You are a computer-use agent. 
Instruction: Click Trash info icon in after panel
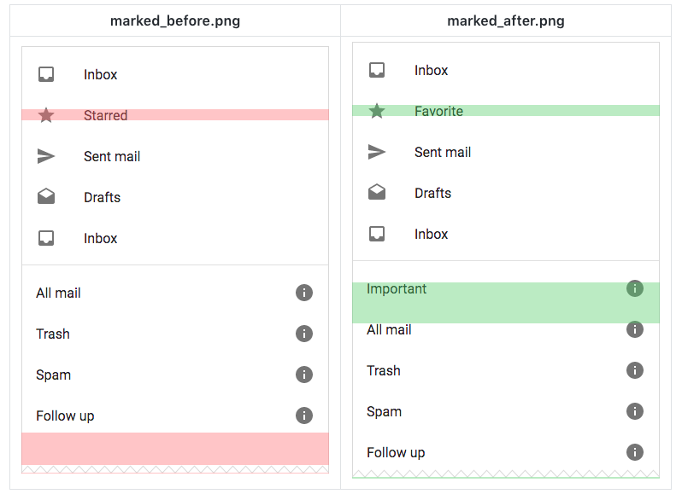pyautogui.click(x=634, y=370)
